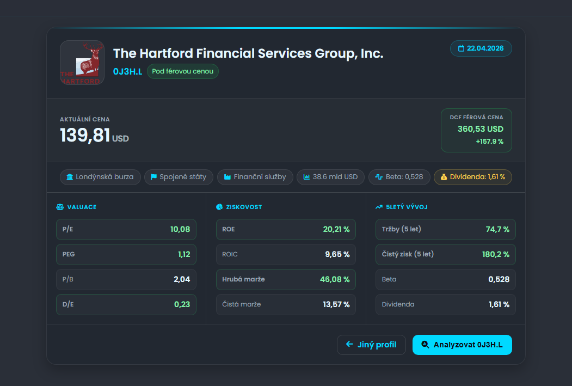The image size is (572, 386).
Task: Click the Finanční služby chip label
Action: (x=260, y=177)
